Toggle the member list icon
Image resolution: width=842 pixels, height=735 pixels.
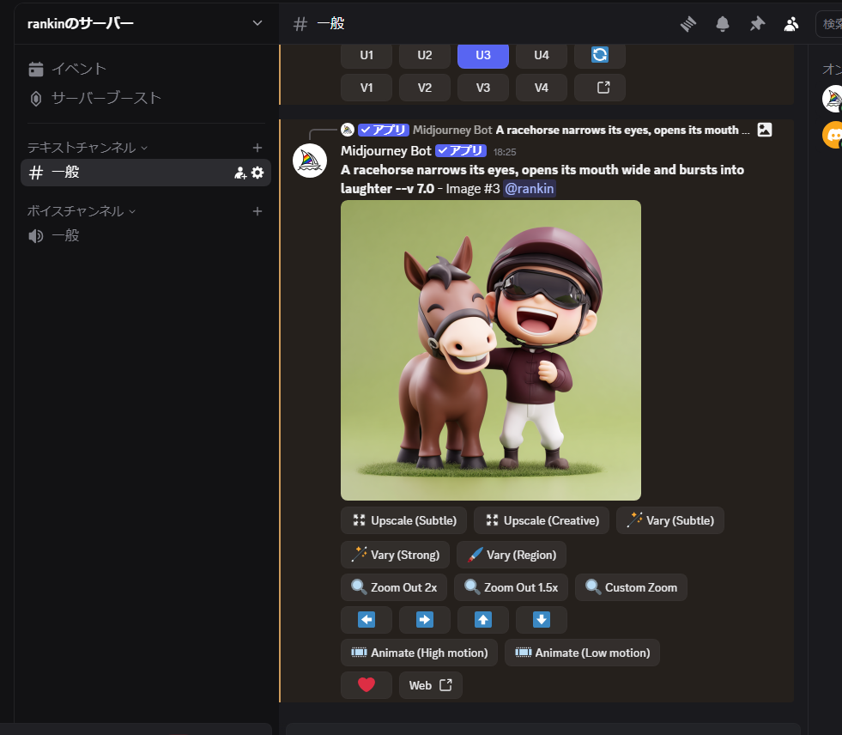click(791, 24)
